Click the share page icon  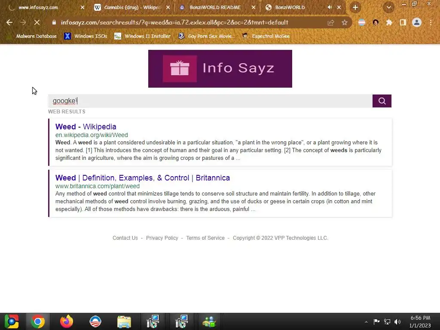coord(331,23)
